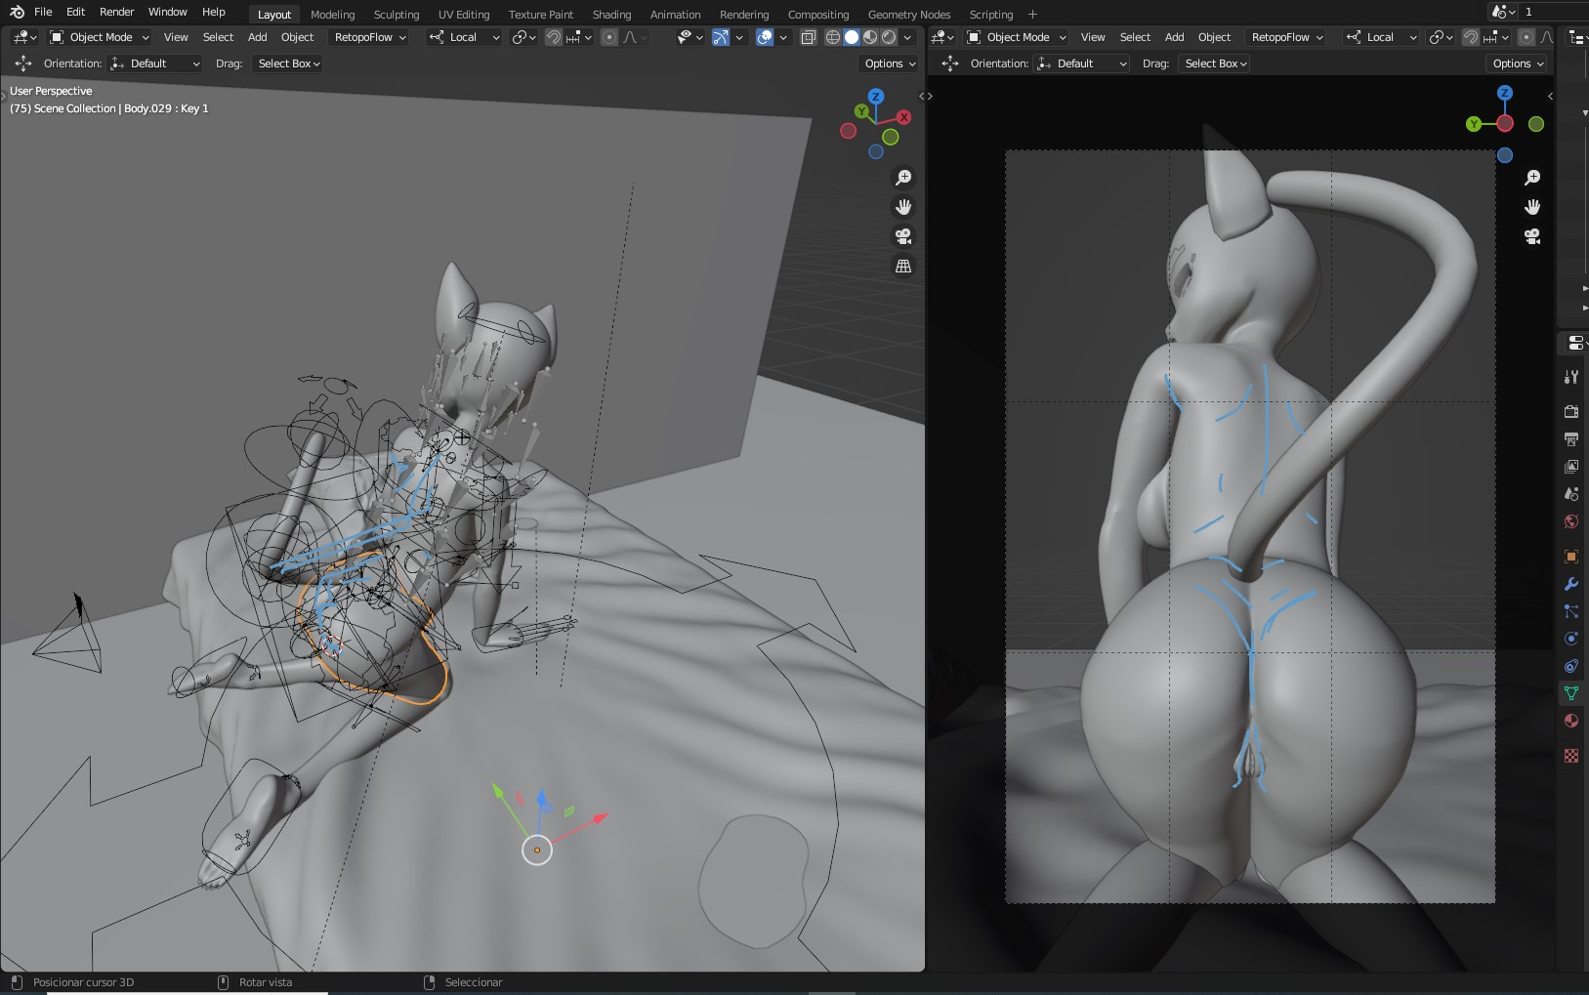Screen dimensions: 1589x995
Task: Open the Object Data mesh tab icon
Action: click(1571, 693)
